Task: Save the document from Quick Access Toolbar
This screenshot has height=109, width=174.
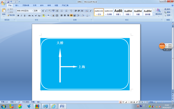Action: click(x=8, y=2)
